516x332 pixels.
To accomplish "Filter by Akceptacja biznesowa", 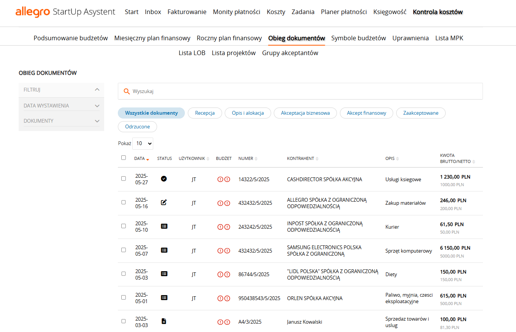I will click(x=305, y=113).
